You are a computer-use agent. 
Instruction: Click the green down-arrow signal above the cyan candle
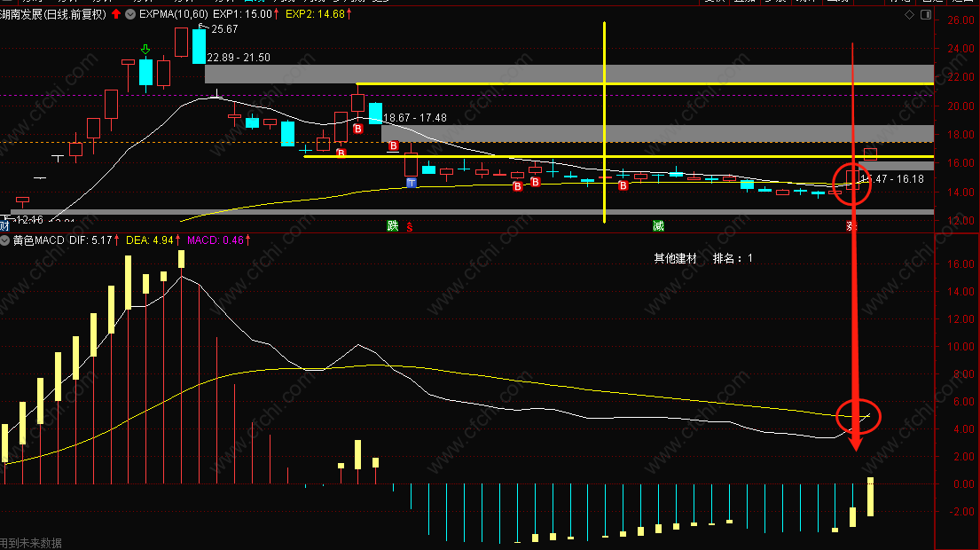145,50
